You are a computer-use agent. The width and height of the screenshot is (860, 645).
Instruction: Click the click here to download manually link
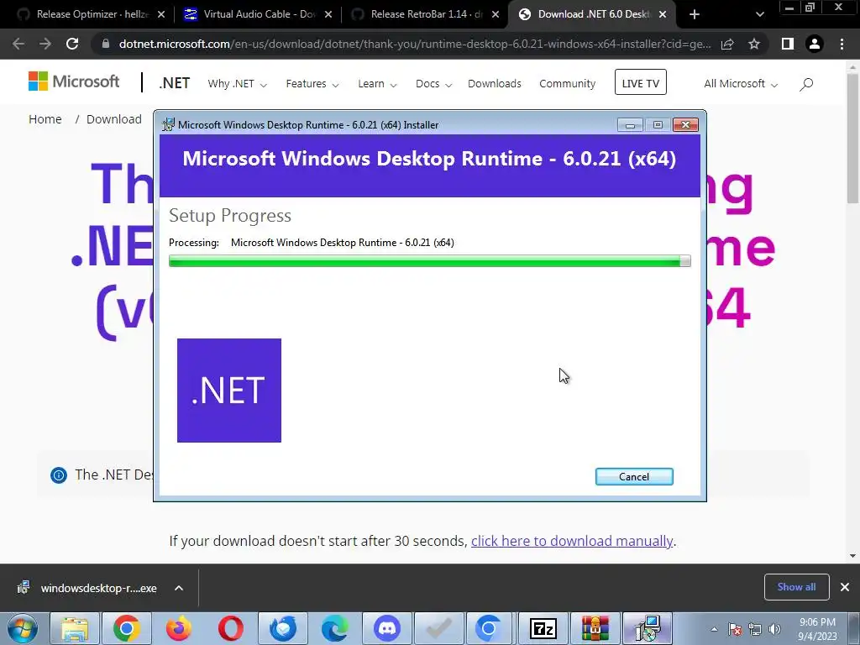[571, 542]
